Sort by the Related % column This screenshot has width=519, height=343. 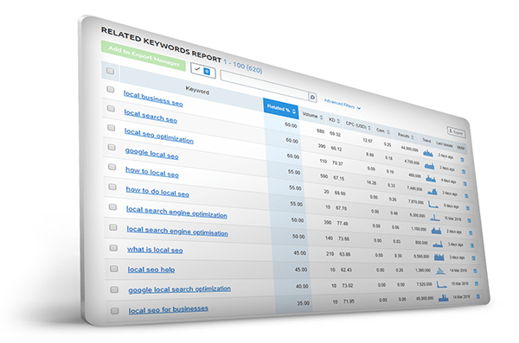(281, 109)
